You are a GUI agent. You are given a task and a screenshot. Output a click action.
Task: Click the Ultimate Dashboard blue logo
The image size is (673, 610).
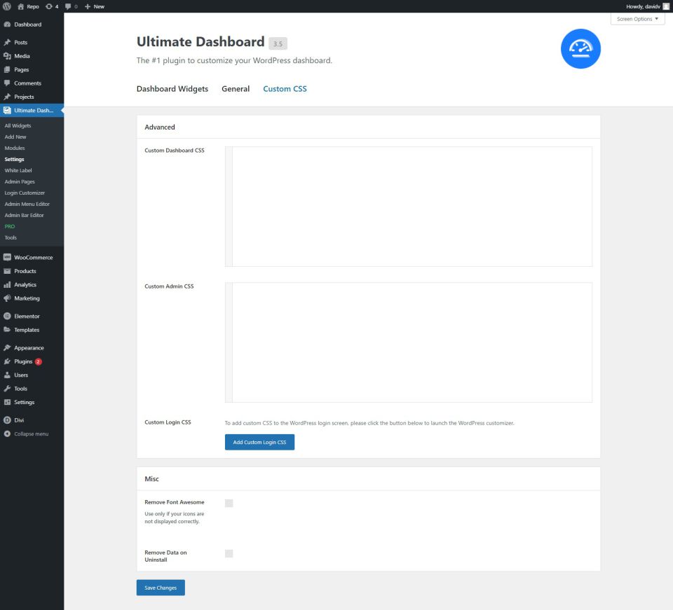click(x=580, y=48)
